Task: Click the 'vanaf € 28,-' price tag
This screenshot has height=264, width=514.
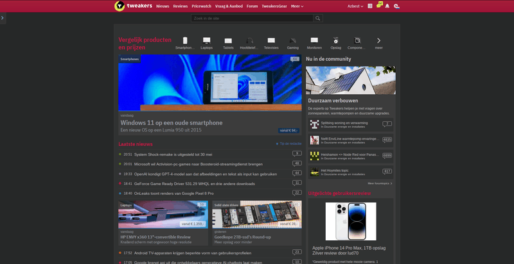Action: [289, 224]
